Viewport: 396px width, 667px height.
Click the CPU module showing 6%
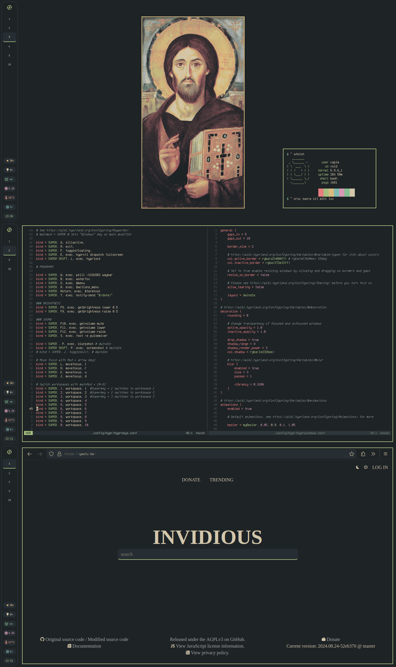point(10,651)
